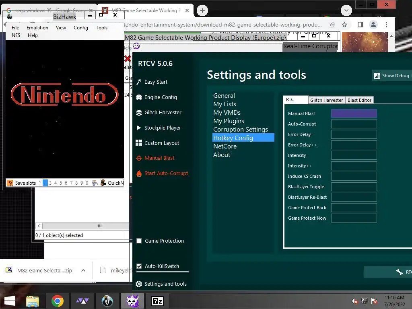Click the BlastLayer Toggle hotkey field
Image resolution: width=412 pixels, height=309 pixels.
click(354, 187)
